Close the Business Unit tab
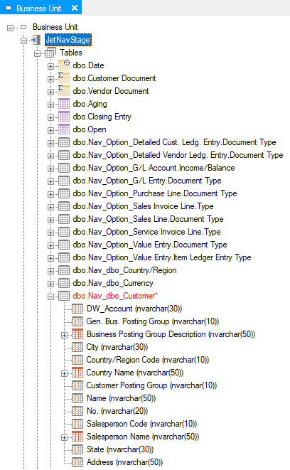This screenshot has height=470, width=290. [x=75, y=8]
